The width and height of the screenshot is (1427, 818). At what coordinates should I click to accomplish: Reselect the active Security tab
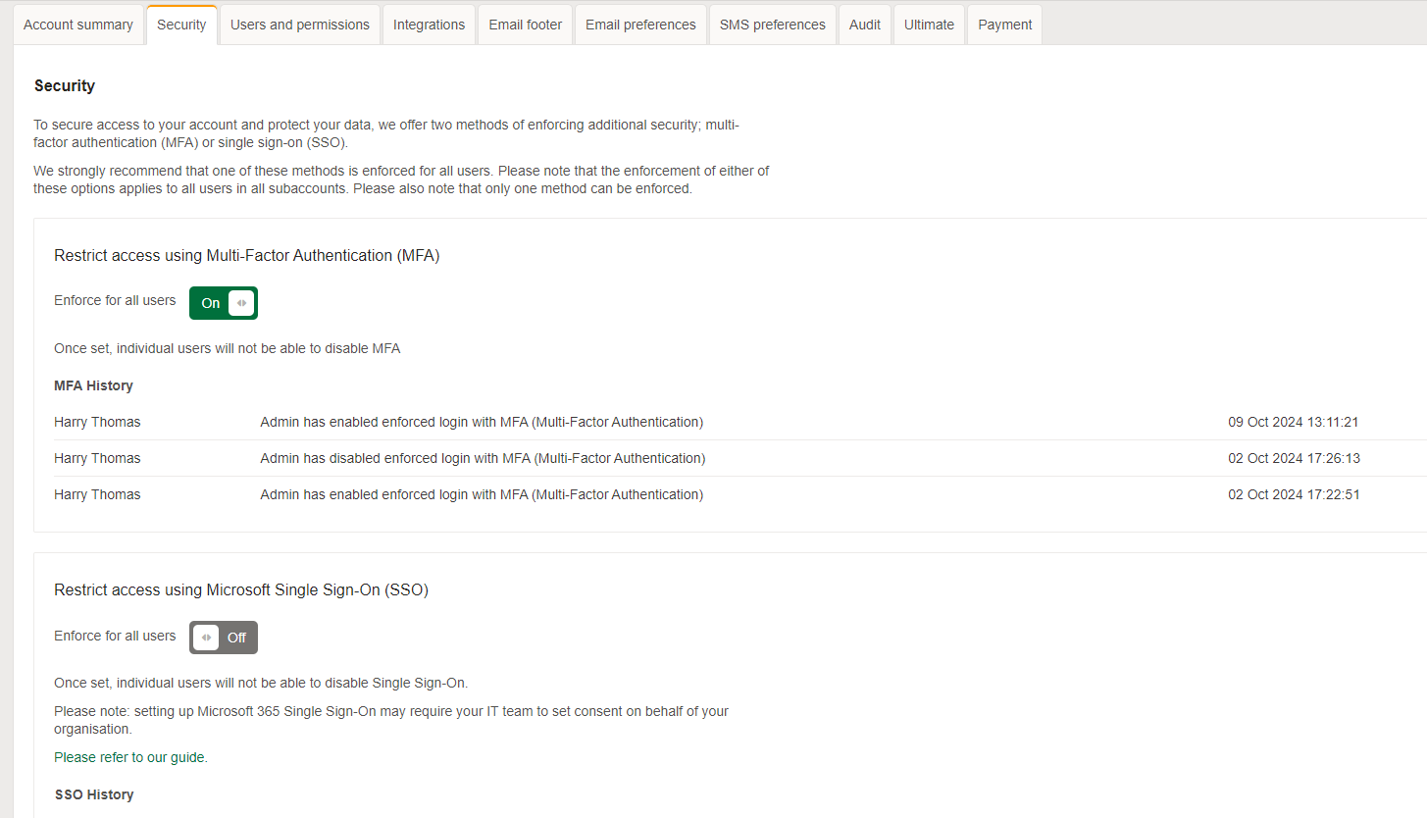[181, 24]
